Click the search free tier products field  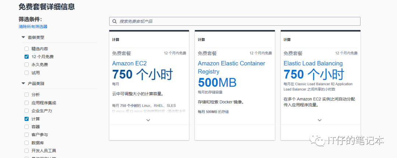235,21
